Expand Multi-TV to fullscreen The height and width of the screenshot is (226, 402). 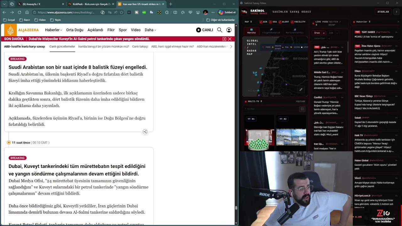302,109
